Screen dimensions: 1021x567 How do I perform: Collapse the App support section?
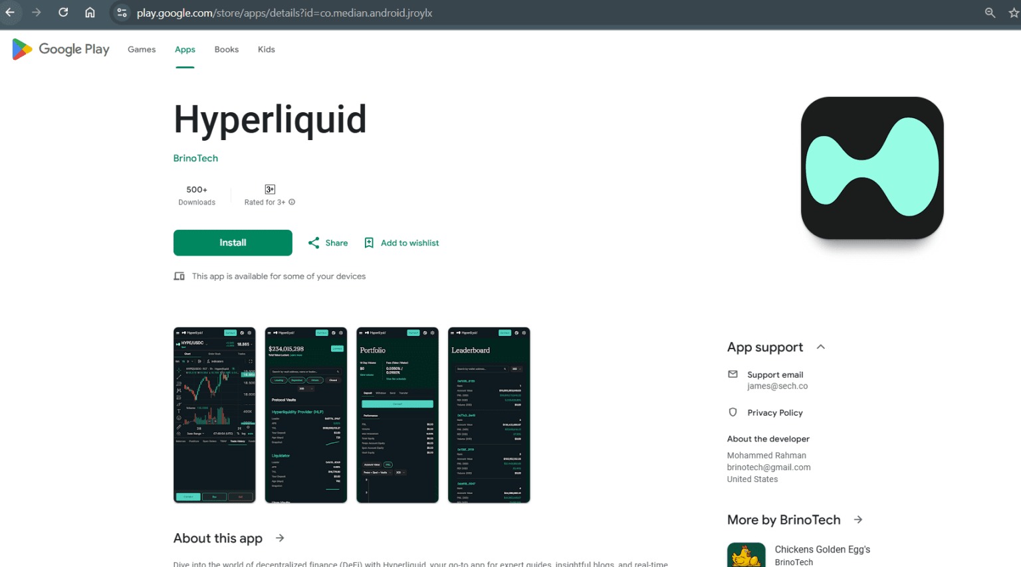821,347
